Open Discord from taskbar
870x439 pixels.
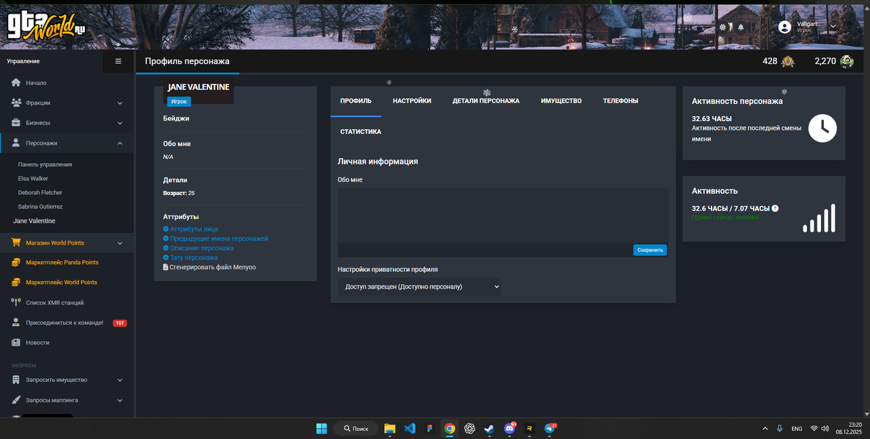509,429
